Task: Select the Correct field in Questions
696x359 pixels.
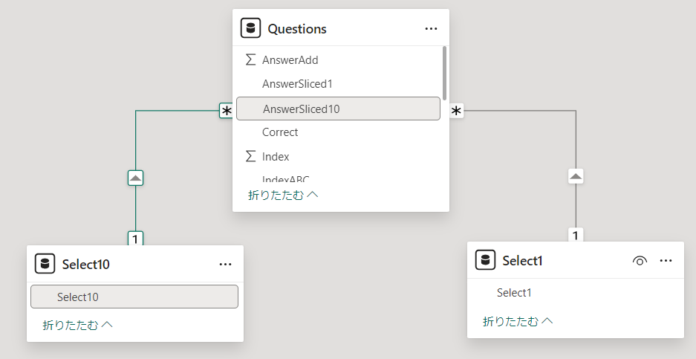Action: coord(280,132)
